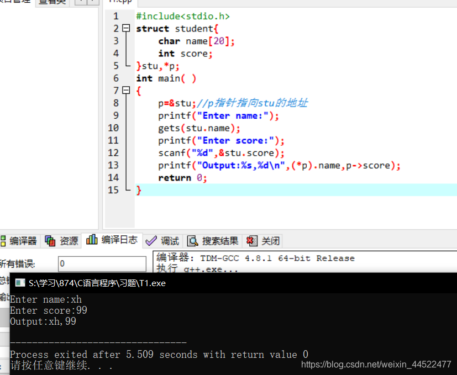The image size is (457, 375).
Task: Click the 关闭 red X icon
Action: click(x=251, y=241)
